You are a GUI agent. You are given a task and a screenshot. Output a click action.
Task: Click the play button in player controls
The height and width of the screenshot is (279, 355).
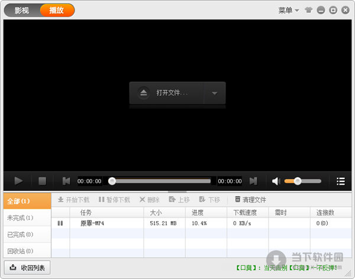[x=18, y=181]
